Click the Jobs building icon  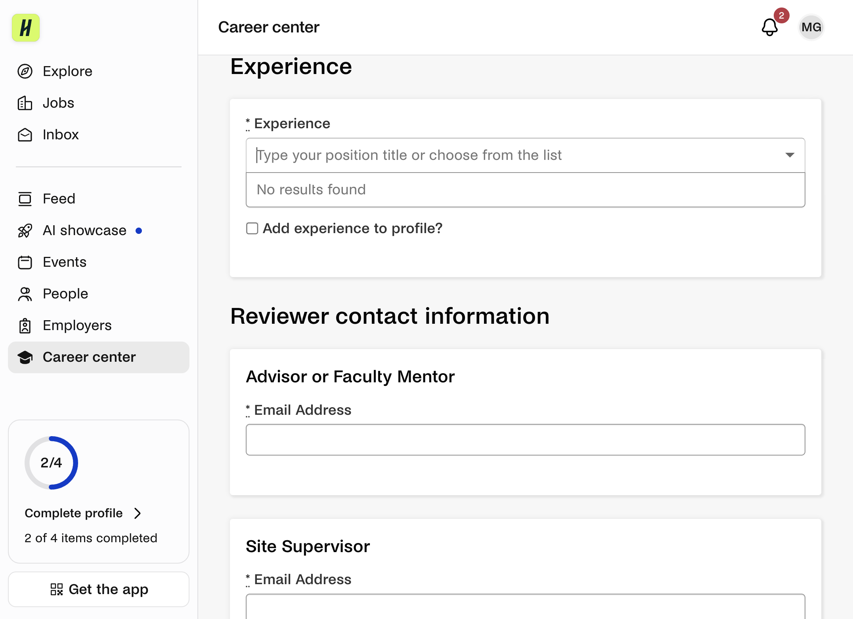[x=25, y=103]
